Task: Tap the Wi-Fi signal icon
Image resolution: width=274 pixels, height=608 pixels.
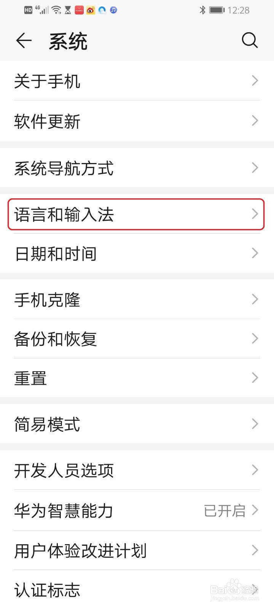Action: click(x=56, y=10)
